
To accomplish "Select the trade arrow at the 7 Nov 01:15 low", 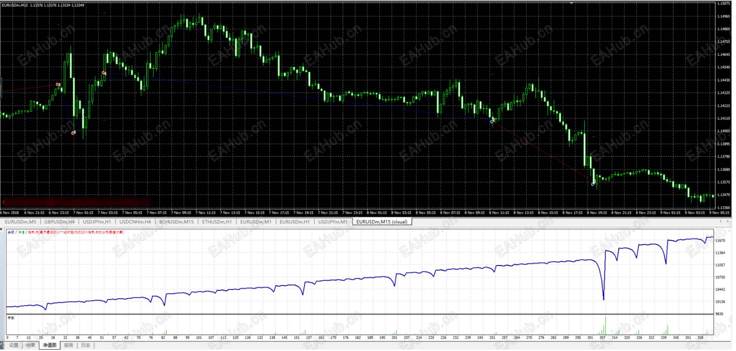I will (x=73, y=133).
